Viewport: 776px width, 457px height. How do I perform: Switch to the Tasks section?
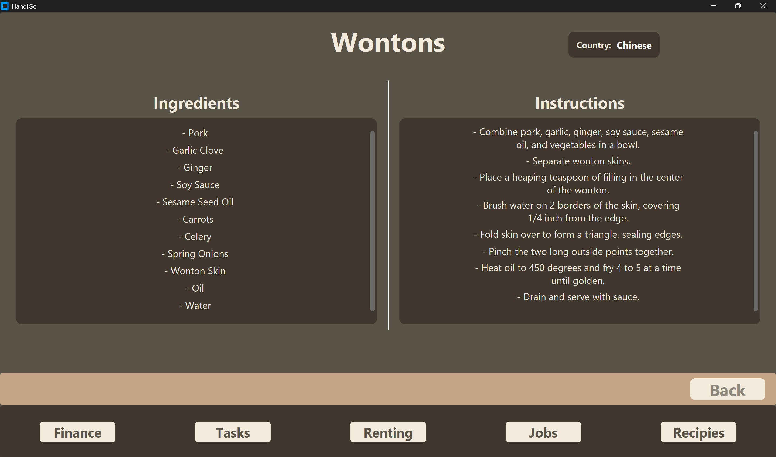point(233,432)
